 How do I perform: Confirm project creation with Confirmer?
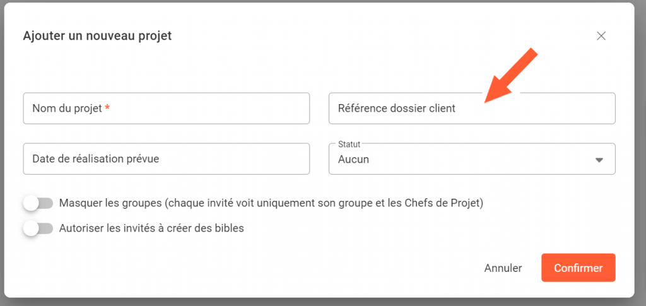pyautogui.click(x=578, y=268)
